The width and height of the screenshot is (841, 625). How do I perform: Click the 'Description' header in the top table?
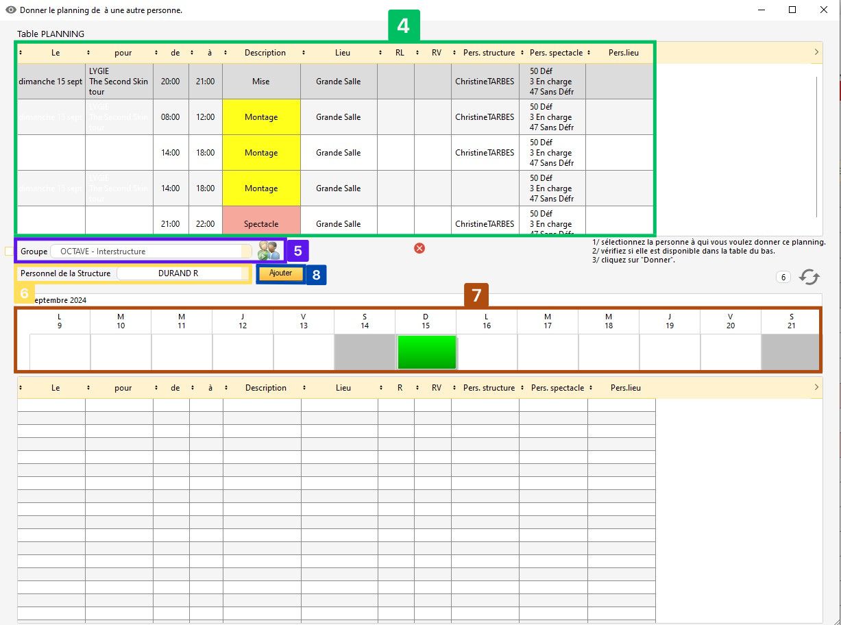[x=265, y=53]
